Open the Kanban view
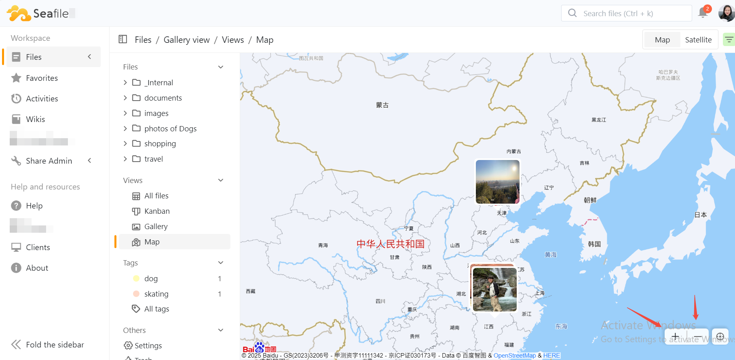 pyautogui.click(x=157, y=211)
